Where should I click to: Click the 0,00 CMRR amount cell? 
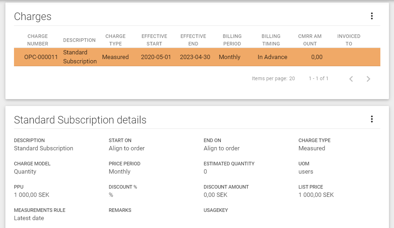316,57
